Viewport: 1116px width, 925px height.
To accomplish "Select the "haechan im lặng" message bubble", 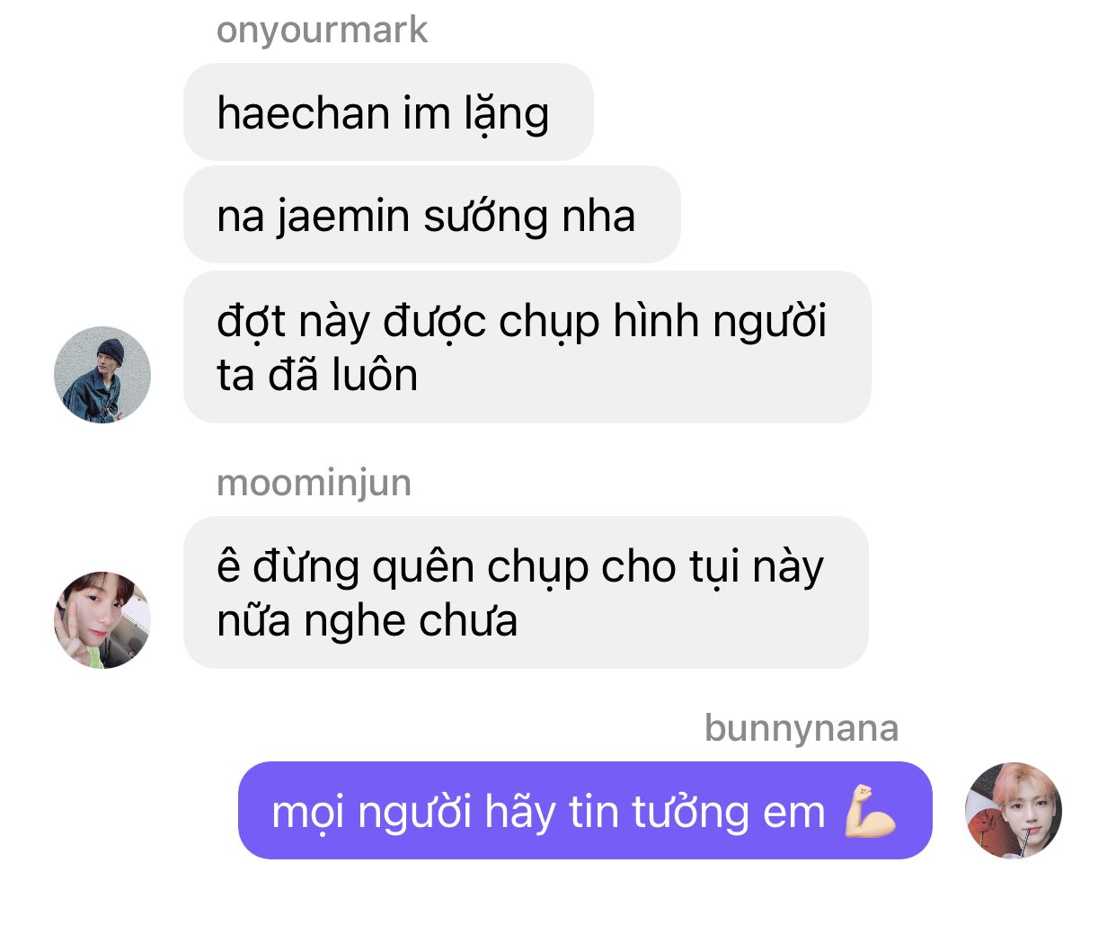I will (x=388, y=112).
